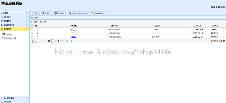Screen dimensions: 226x103
Task: Close the 评论审核 tab
Action: tap(66, 13)
